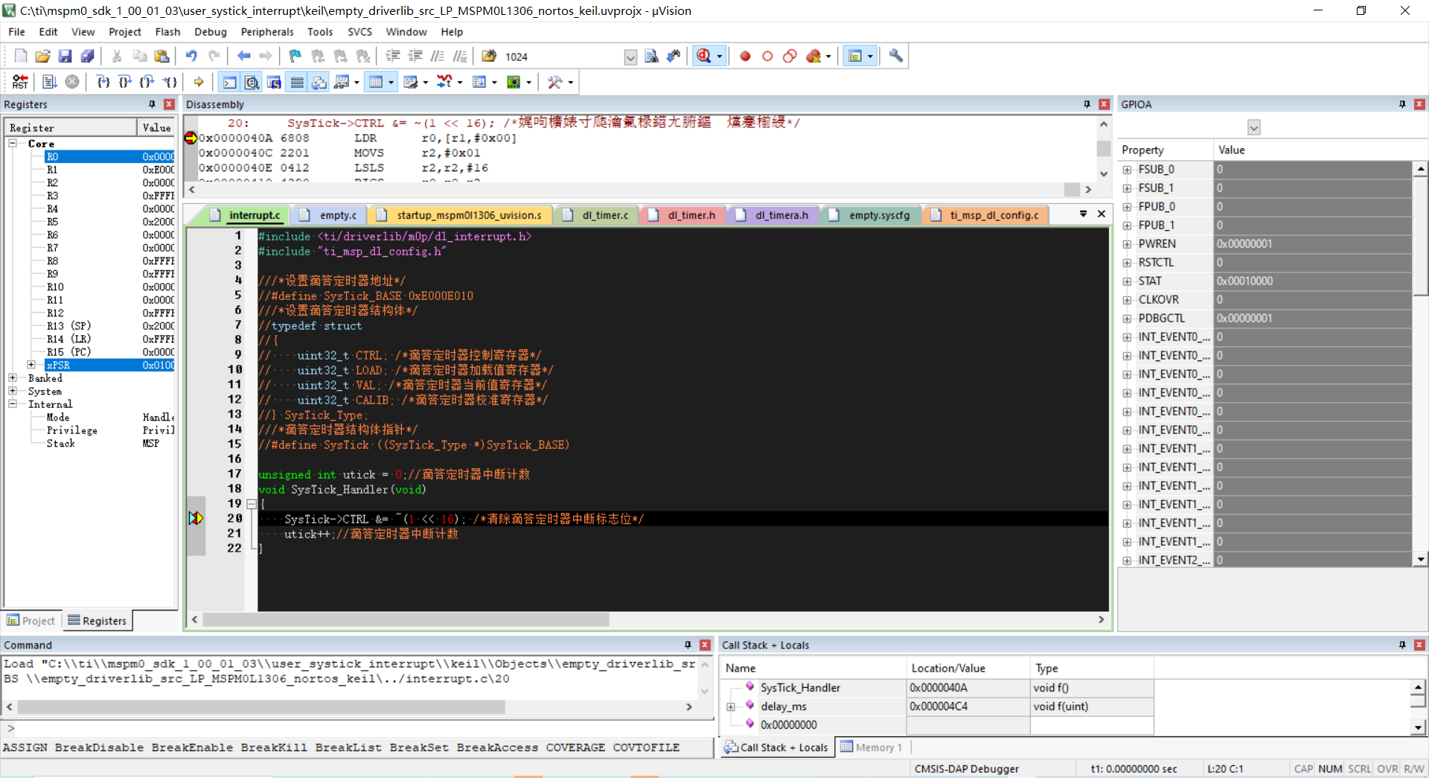Viewport: 1429px width, 778px height.
Task: Comment the selection with the comment icon
Action: click(438, 56)
